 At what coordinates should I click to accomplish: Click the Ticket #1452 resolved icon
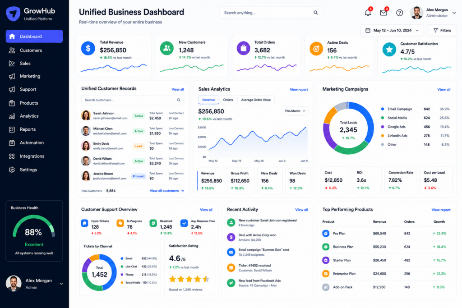pos(231,268)
